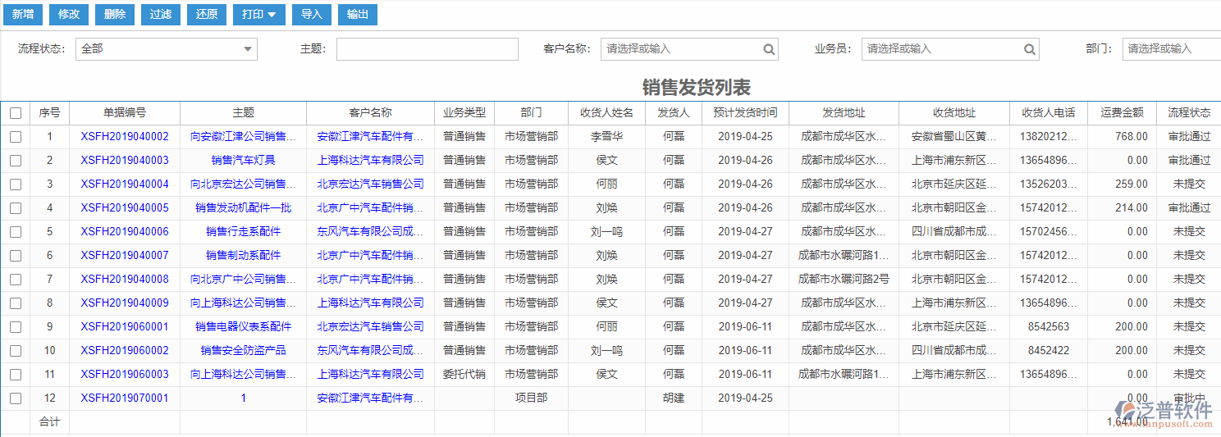This screenshot has height=437, width=1221.
Task: Check the row for XSFH2019040003
Action: (x=16, y=161)
